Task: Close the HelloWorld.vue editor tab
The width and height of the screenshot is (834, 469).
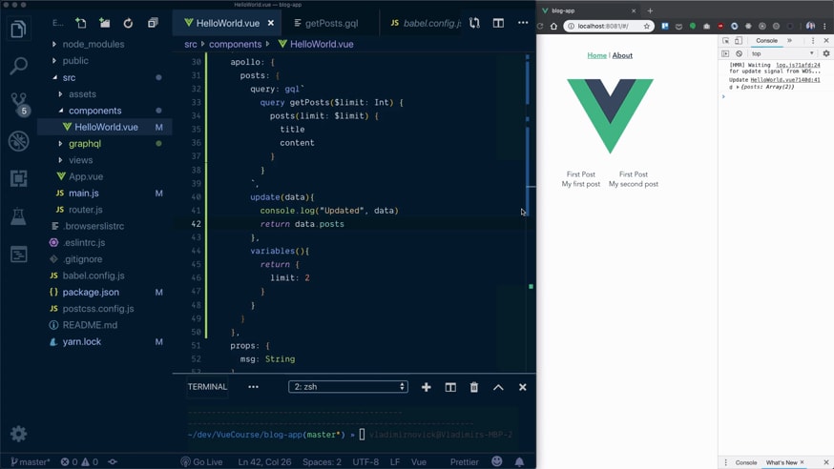Action: pyautogui.click(x=271, y=23)
